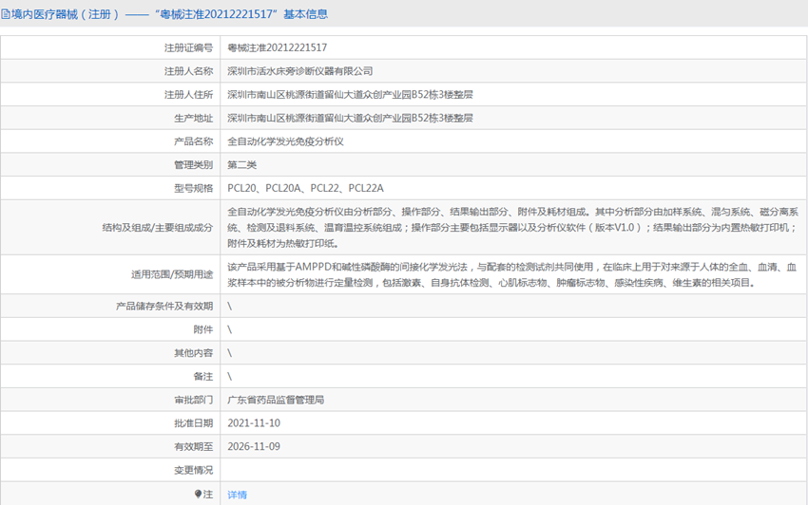This screenshot has width=808, height=505.
Task: Click the model list PCL20、PCL20A、PCL22、PCL22A
Action: point(305,188)
